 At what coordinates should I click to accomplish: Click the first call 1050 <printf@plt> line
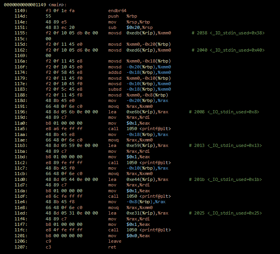[93, 129]
